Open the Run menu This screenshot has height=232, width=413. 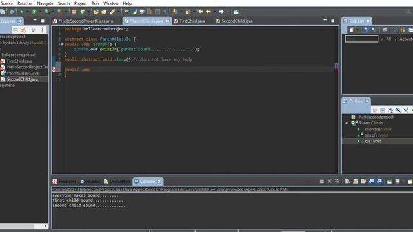tap(95, 3)
